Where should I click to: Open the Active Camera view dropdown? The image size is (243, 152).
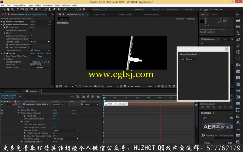coord(135,86)
